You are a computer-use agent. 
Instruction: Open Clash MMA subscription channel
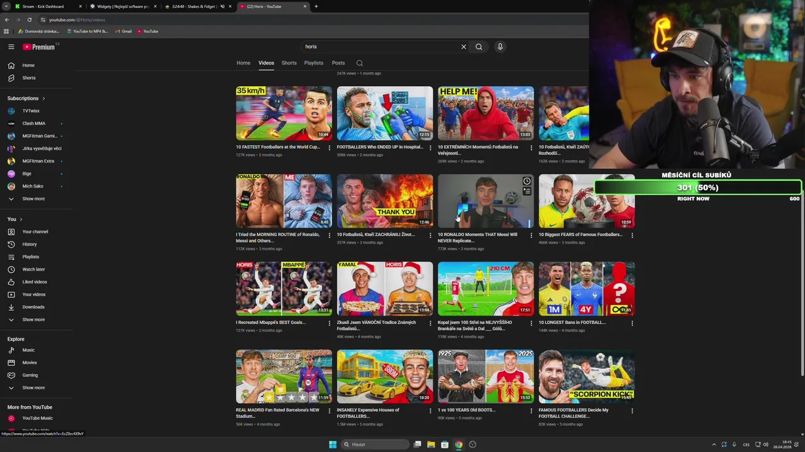[x=33, y=124]
